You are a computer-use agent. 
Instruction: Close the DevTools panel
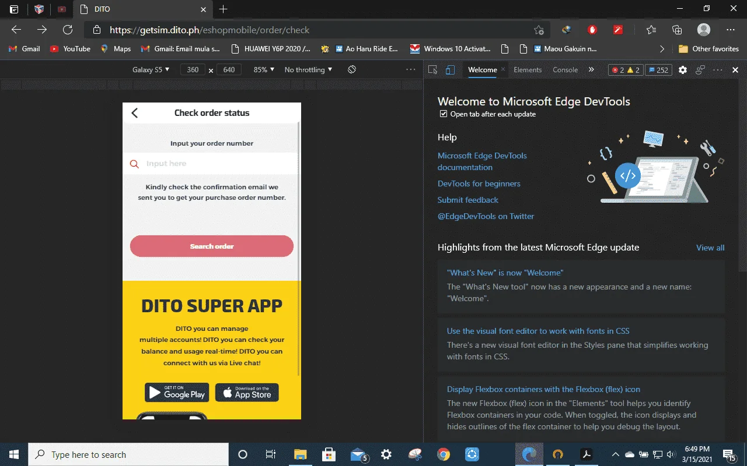coord(735,70)
